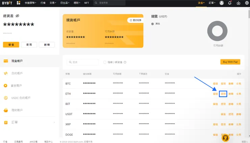Click 提現 in the USDT row
This screenshot has width=250, height=143.
pyautogui.click(x=231, y=114)
